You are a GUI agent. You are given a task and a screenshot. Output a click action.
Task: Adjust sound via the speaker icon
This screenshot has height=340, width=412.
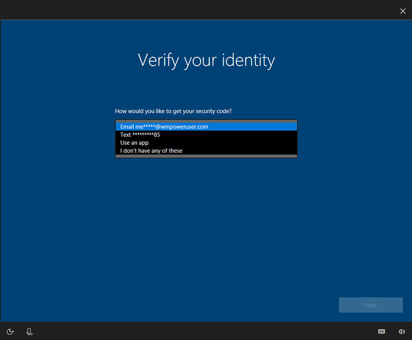(x=401, y=331)
